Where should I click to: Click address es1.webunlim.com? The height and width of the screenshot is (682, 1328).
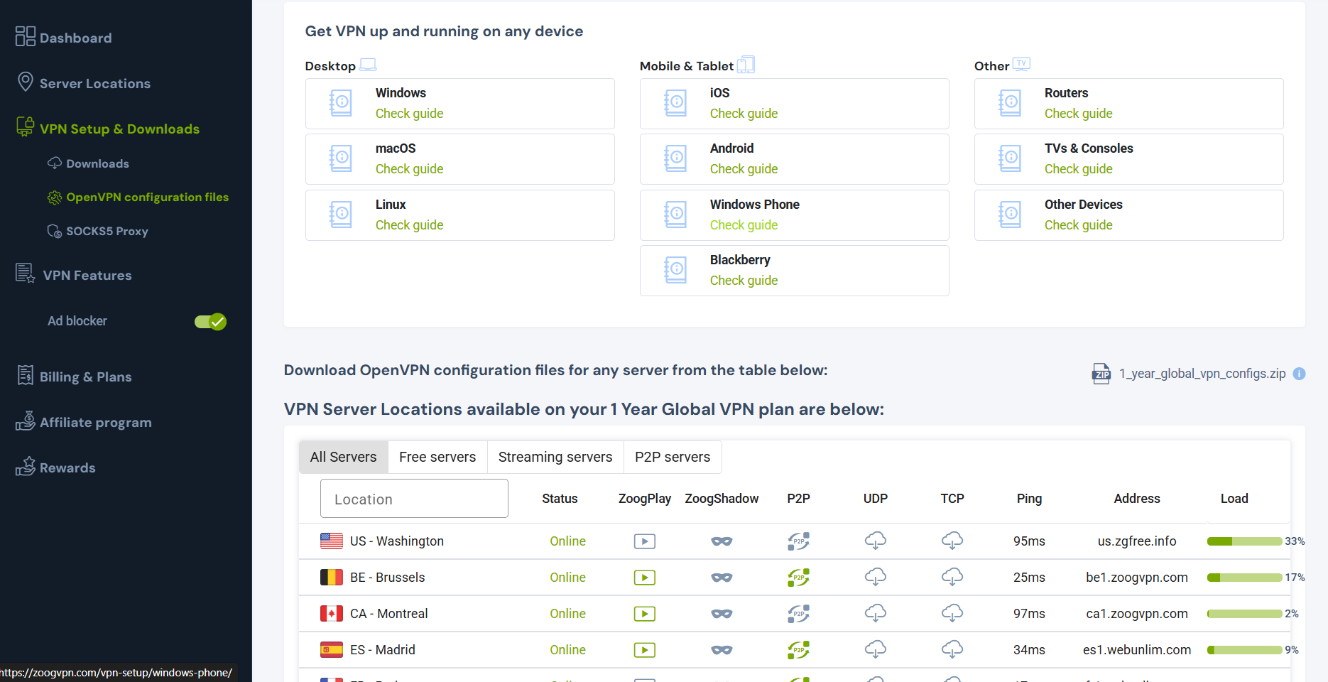1137,650
